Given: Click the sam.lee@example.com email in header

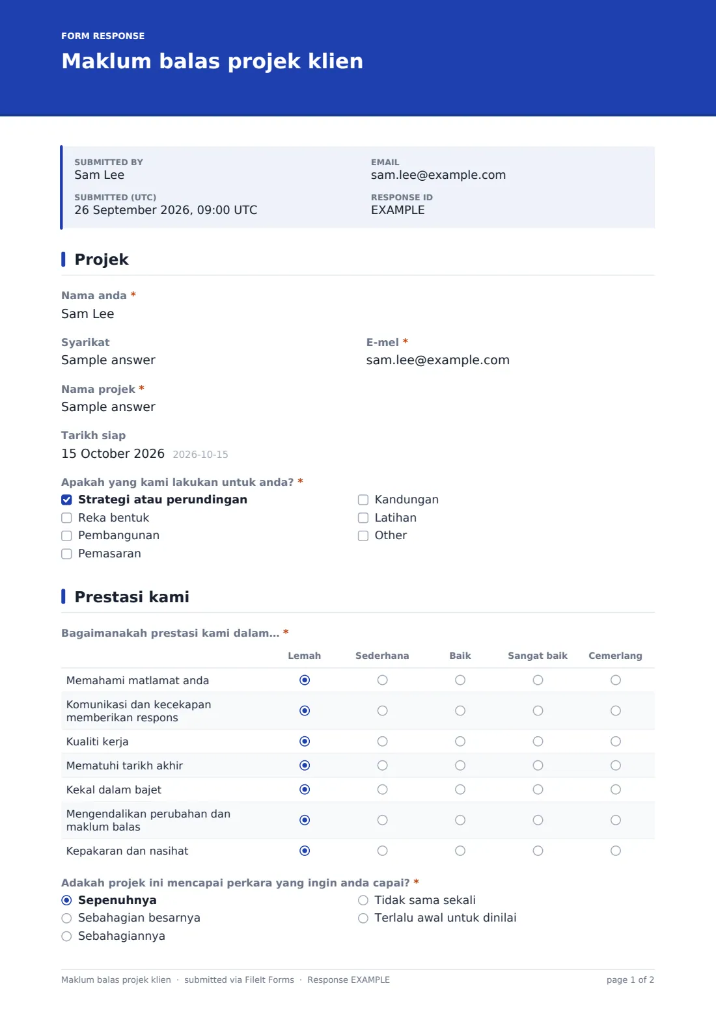Looking at the screenshot, I should (x=438, y=175).
